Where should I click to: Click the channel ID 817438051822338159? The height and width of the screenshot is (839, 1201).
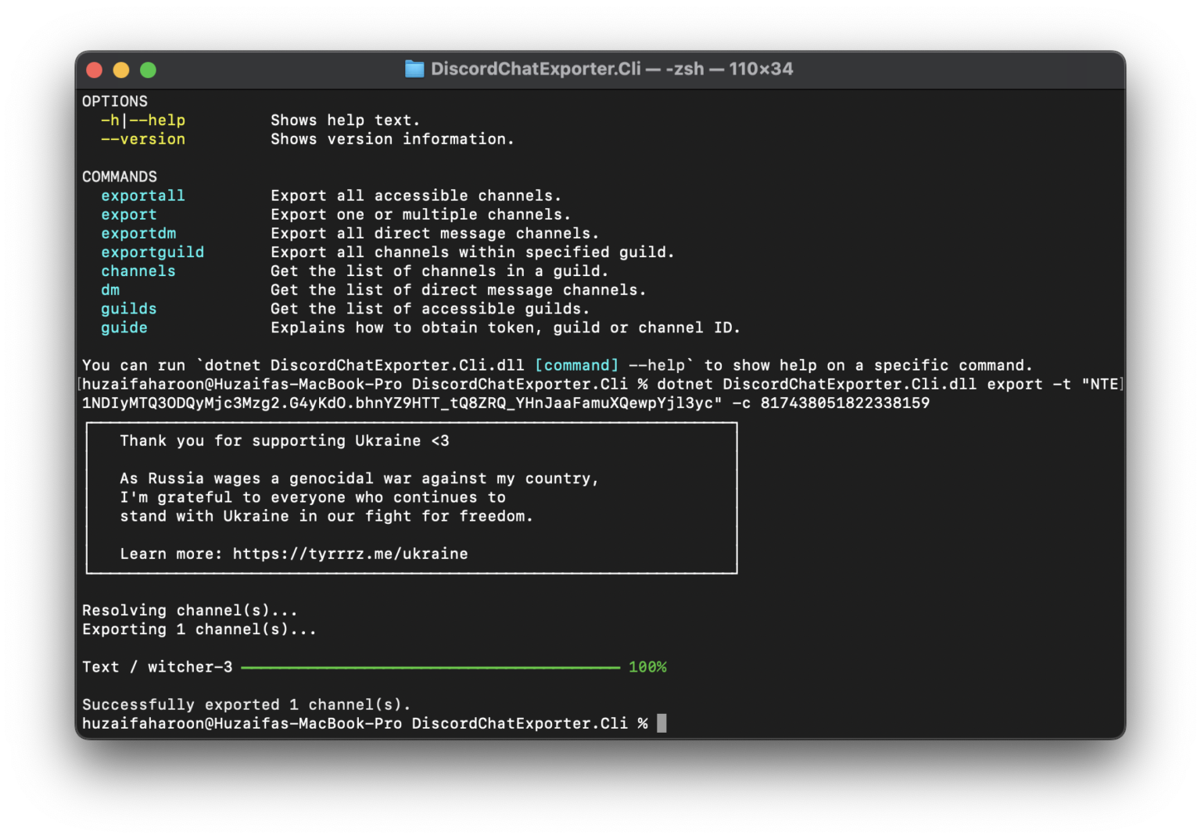[x=845, y=403]
